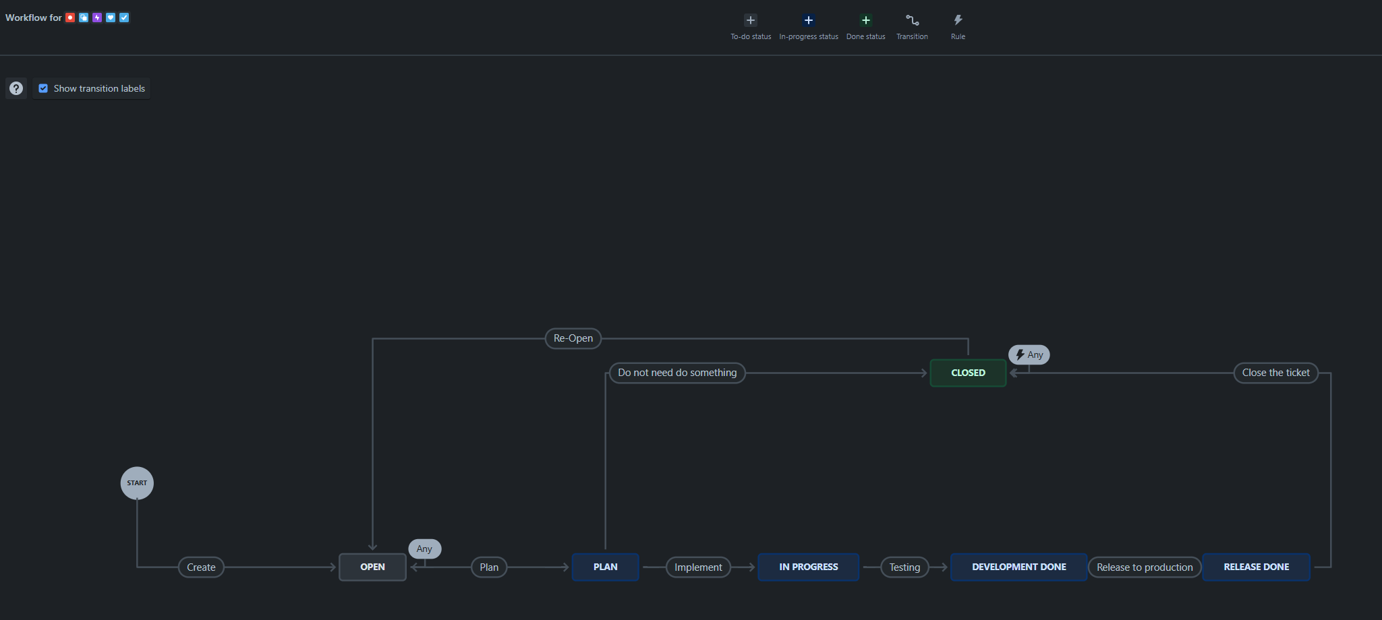Select the RELEASE DONE status
Image resolution: width=1382 pixels, height=620 pixels.
(1256, 567)
